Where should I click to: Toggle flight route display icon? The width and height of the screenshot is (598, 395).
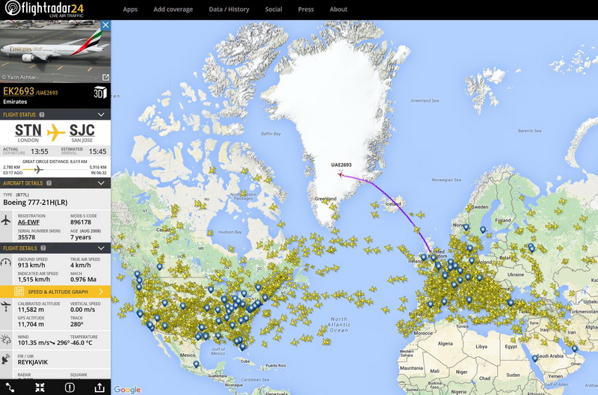coord(10,388)
